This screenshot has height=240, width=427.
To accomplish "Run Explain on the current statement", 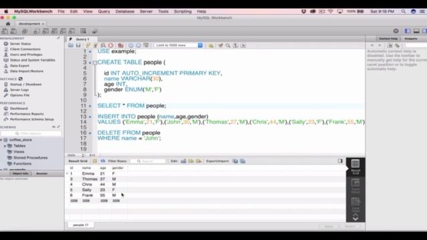I will 103,45.
